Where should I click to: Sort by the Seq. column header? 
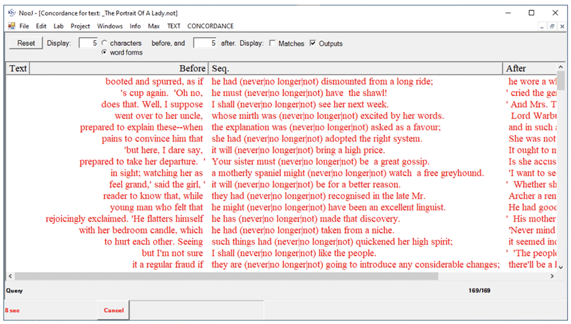(x=355, y=68)
